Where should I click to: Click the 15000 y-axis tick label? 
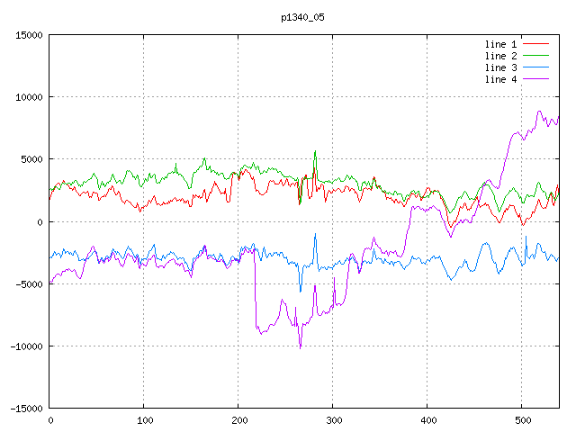pyautogui.click(x=27, y=35)
